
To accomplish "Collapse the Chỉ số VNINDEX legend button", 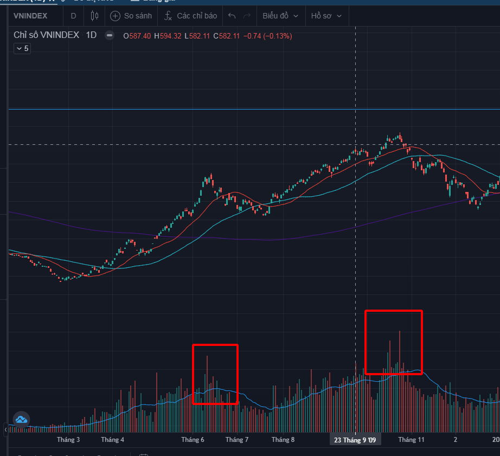I will point(110,35).
